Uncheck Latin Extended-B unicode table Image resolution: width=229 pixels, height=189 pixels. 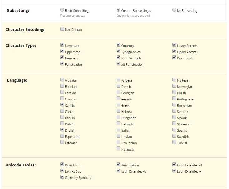(174, 164)
